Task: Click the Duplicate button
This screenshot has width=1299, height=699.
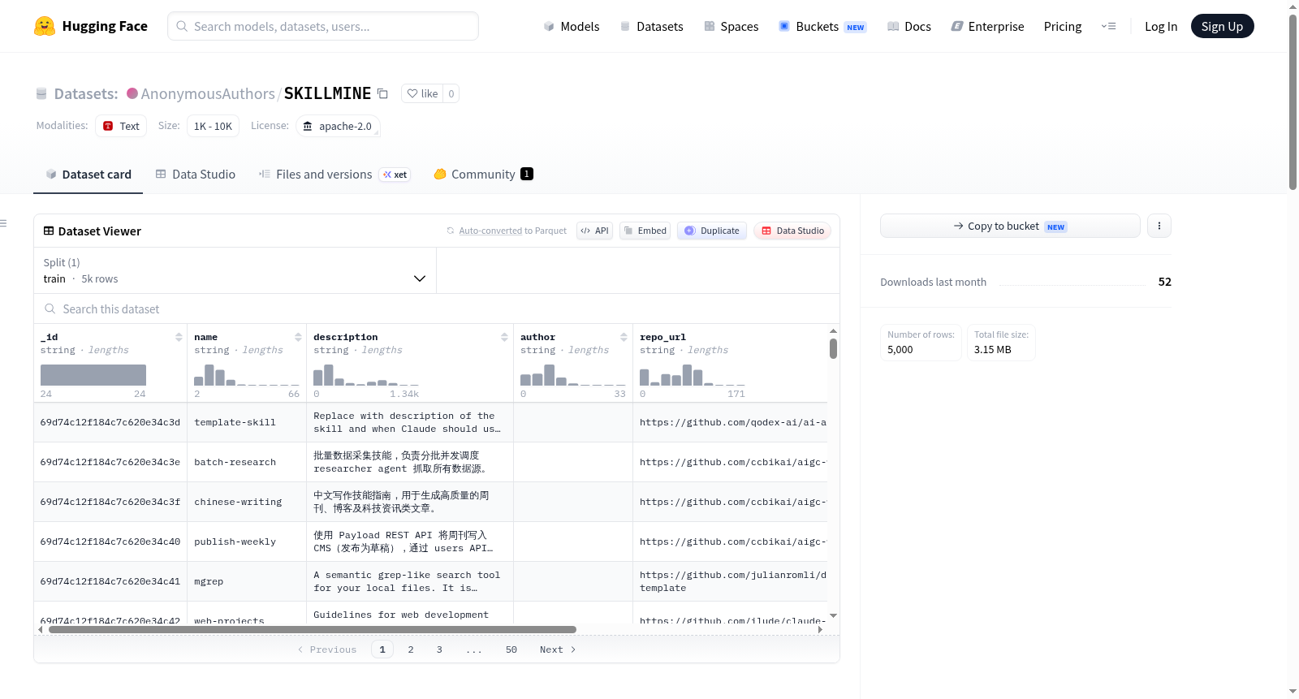Action: (x=711, y=231)
